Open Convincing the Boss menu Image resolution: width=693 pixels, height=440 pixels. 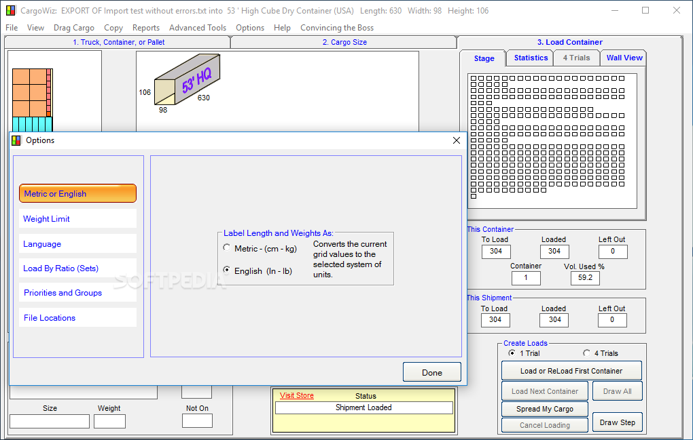pos(337,27)
